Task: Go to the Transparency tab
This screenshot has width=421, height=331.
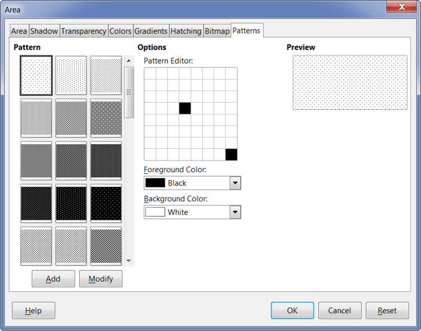Action: (x=84, y=31)
